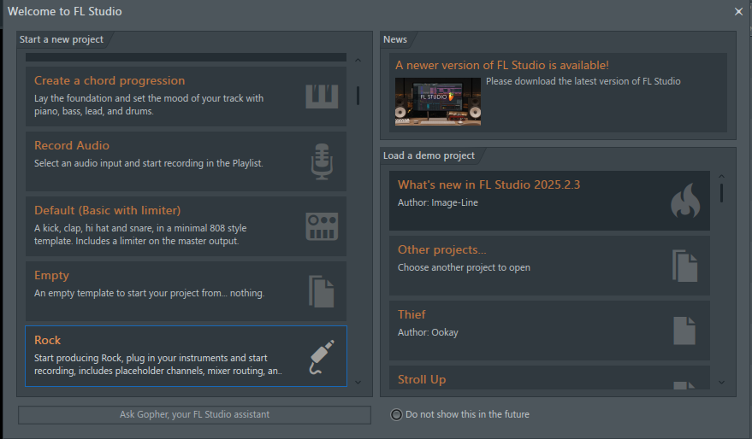Enable 'Do not show this in the future'
752x439 pixels.
coord(396,415)
